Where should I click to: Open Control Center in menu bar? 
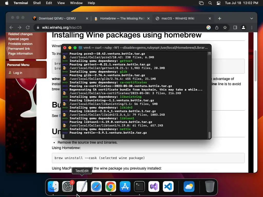[219, 3]
